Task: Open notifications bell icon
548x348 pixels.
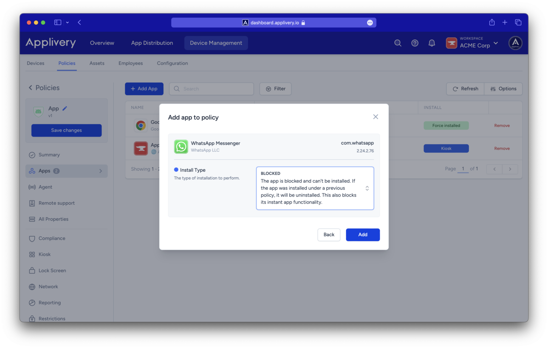Action: [432, 43]
